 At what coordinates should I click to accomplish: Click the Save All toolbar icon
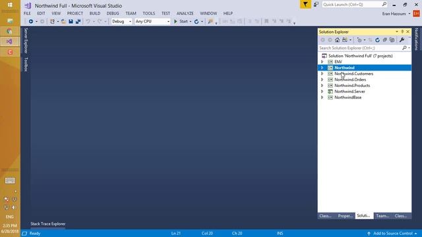coord(78,22)
